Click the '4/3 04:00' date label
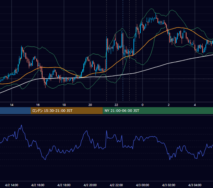This screenshot has width=213, height=188. click(x=195, y=185)
